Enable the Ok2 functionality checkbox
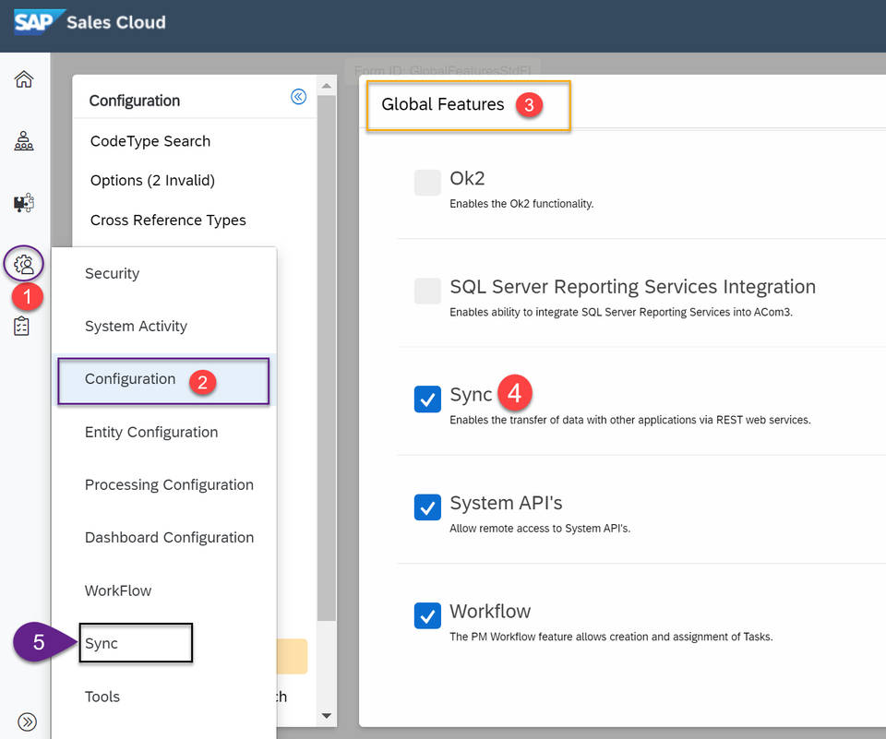This screenshot has width=886, height=739. pyautogui.click(x=427, y=182)
